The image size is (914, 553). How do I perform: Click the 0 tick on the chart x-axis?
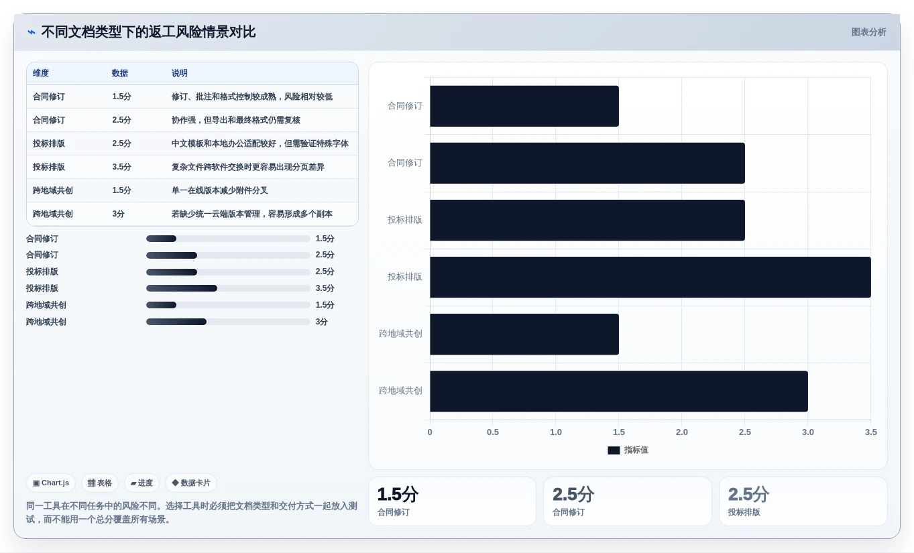coord(430,432)
